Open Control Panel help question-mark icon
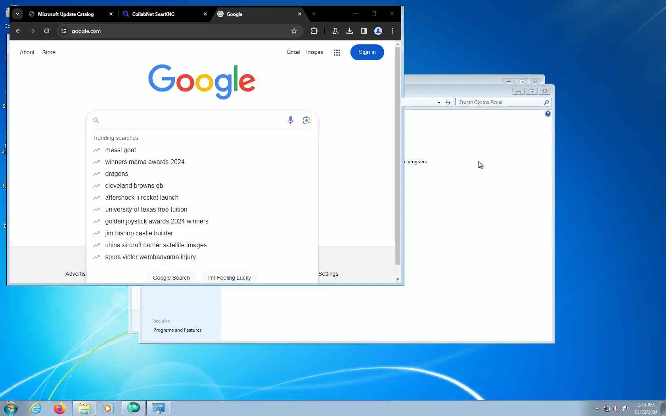Screen dimensions: 666x416 pyautogui.click(x=547, y=114)
